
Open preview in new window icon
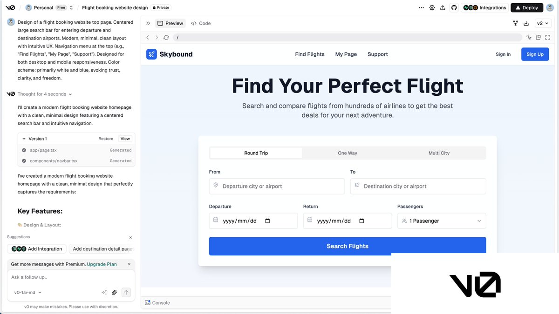point(538,38)
